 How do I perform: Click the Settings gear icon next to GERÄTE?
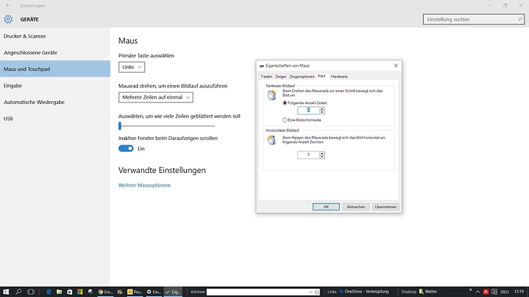(x=8, y=19)
